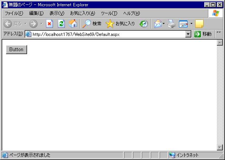Image resolution: width=225 pixels, height=160 pixels.
Task: Refresh the page with green arrows icon
Action: [x=62, y=24]
